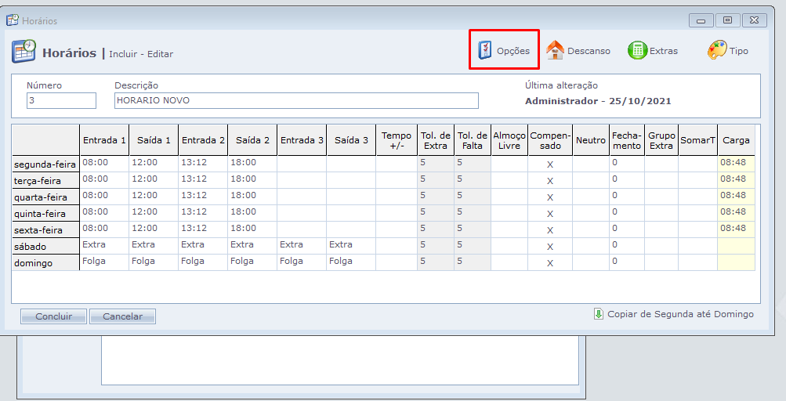Select the terça-feira row header
This screenshot has height=401, width=786.
(x=45, y=181)
